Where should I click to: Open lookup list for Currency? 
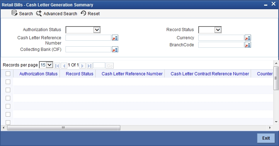248,38
